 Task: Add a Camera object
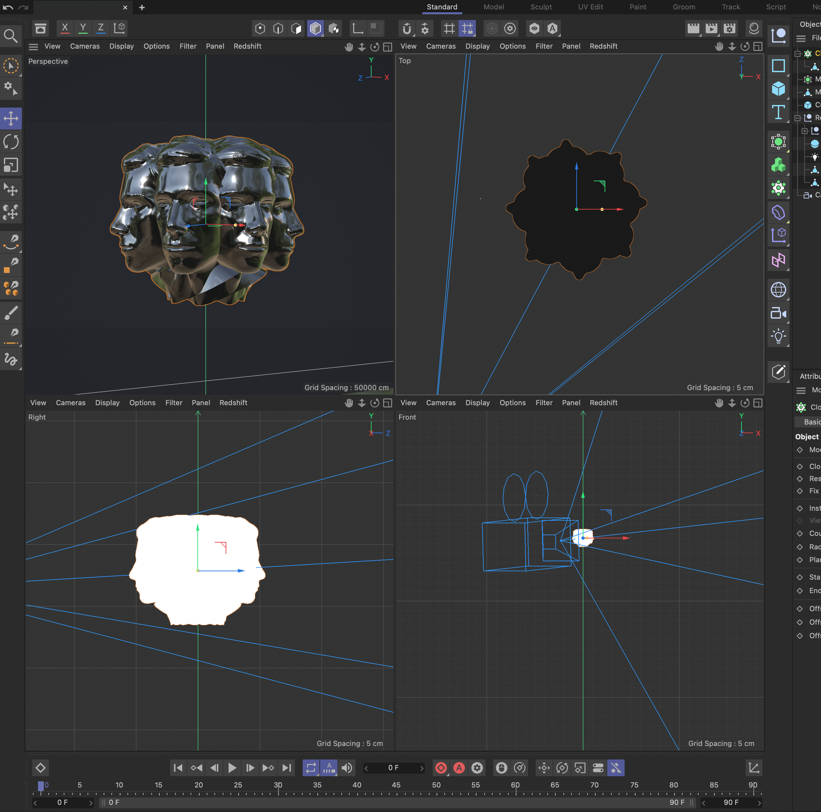coord(778,313)
